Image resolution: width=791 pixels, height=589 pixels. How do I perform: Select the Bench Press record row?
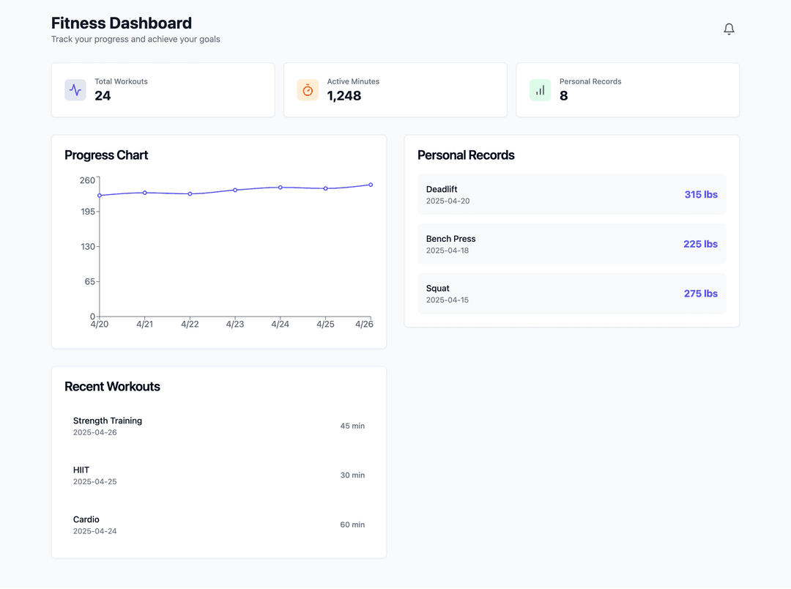coord(571,244)
